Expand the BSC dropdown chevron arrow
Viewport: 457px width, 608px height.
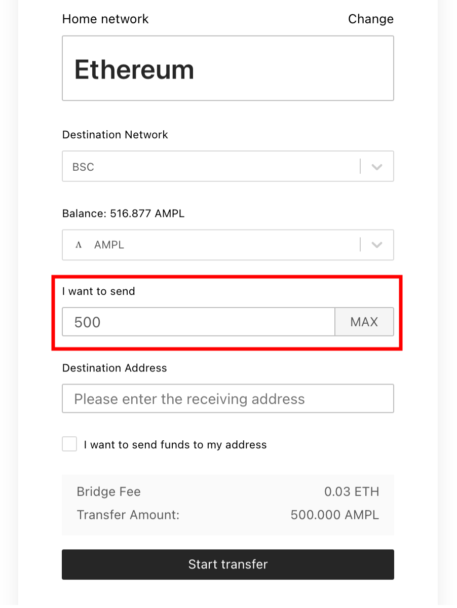coord(376,167)
